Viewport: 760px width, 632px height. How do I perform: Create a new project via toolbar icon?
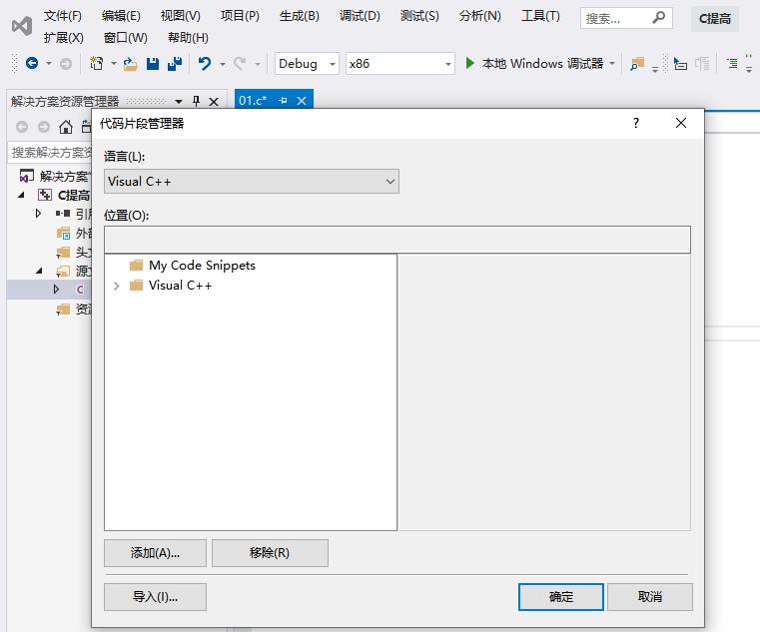point(97,63)
